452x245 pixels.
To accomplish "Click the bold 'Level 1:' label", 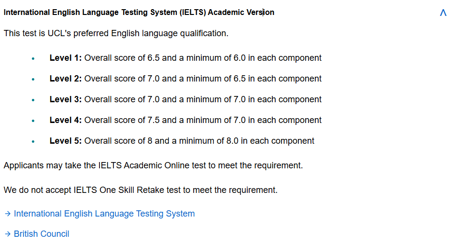I will point(66,58).
